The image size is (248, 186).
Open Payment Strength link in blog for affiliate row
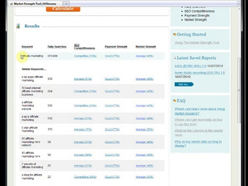click(x=112, y=177)
